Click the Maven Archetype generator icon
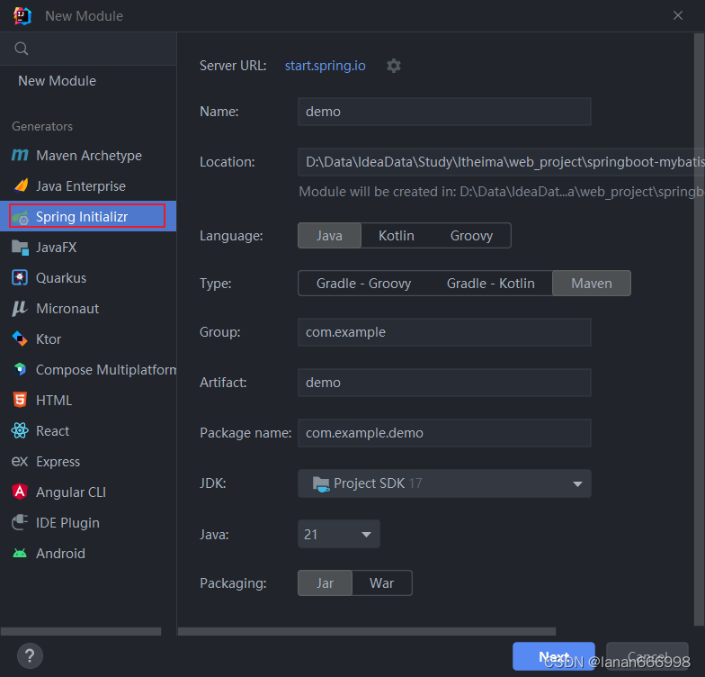Viewport: 705px width, 677px height. click(20, 155)
